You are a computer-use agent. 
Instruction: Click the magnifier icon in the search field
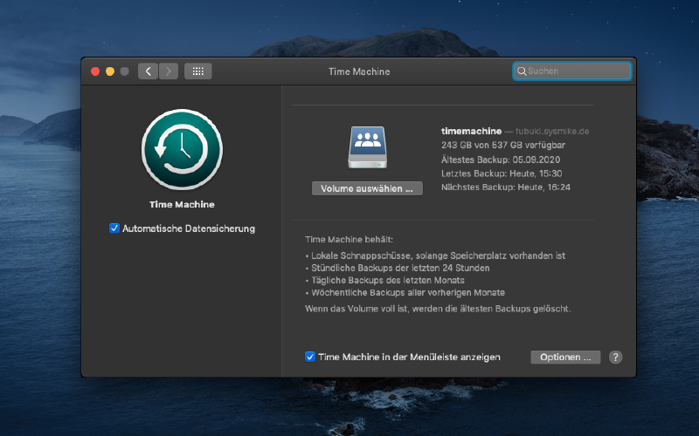(x=521, y=72)
